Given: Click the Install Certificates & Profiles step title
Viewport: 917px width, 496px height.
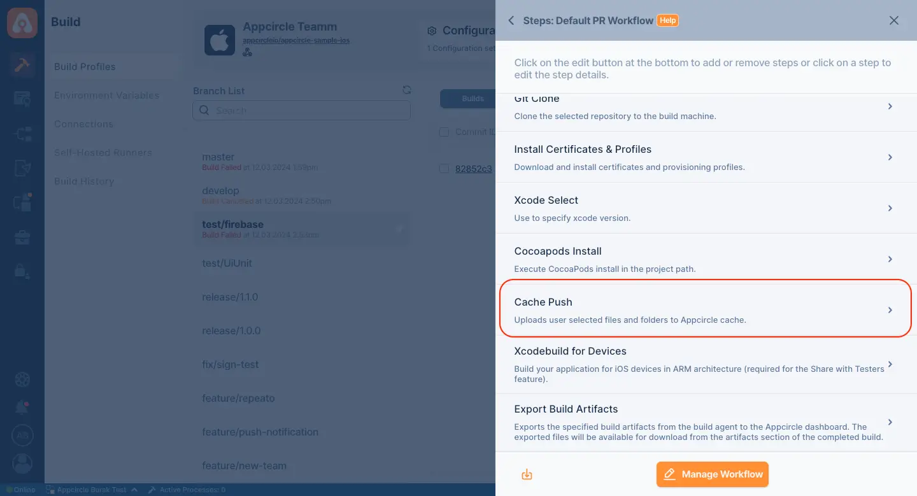Looking at the screenshot, I should click(583, 150).
